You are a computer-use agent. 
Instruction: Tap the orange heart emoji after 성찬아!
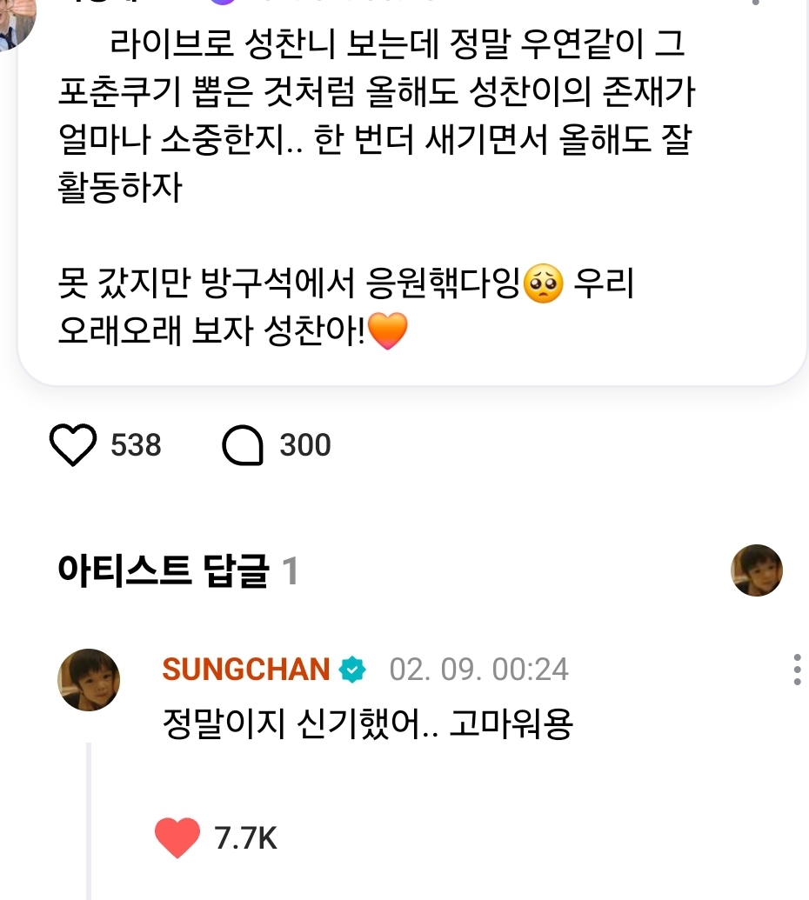388,331
